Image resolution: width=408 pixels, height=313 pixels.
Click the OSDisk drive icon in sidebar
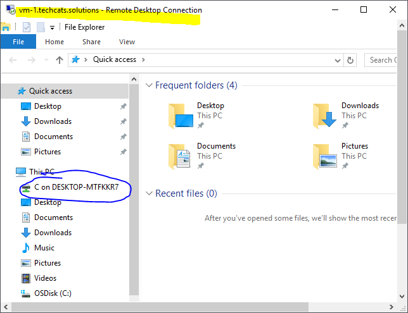pyautogui.click(x=25, y=293)
